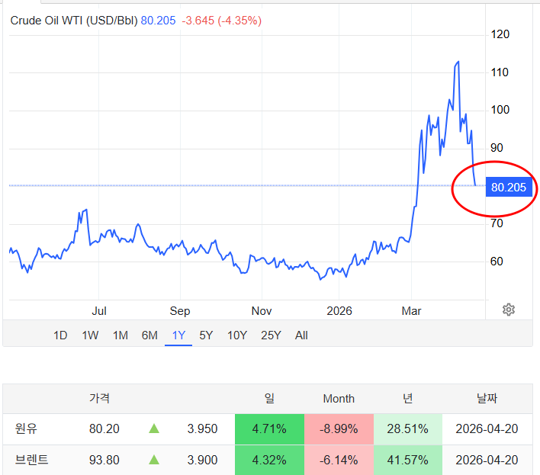Click green up arrow in 브렌트 row
Screen dimensions: 540x475
coord(154,460)
